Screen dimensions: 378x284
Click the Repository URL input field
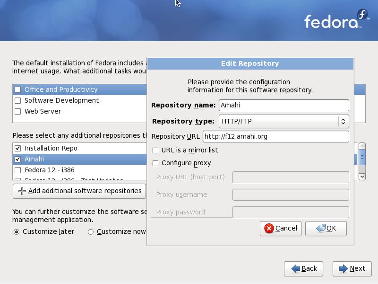coord(276,136)
